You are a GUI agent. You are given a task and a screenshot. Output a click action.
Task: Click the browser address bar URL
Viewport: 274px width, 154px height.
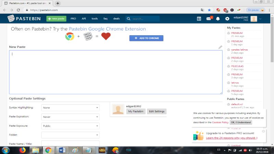tap(44, 10)
